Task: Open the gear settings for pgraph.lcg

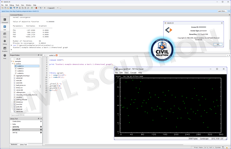Action: (x=41, y=130)
